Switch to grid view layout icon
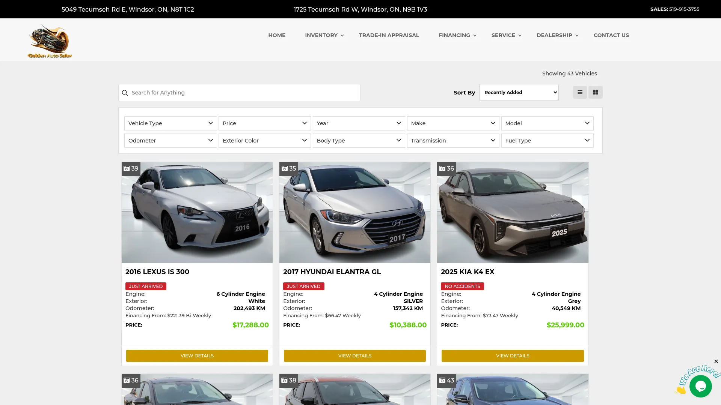The height and width of the screenshot is (405, 721). pyautogui.click(x=596, y=92)
